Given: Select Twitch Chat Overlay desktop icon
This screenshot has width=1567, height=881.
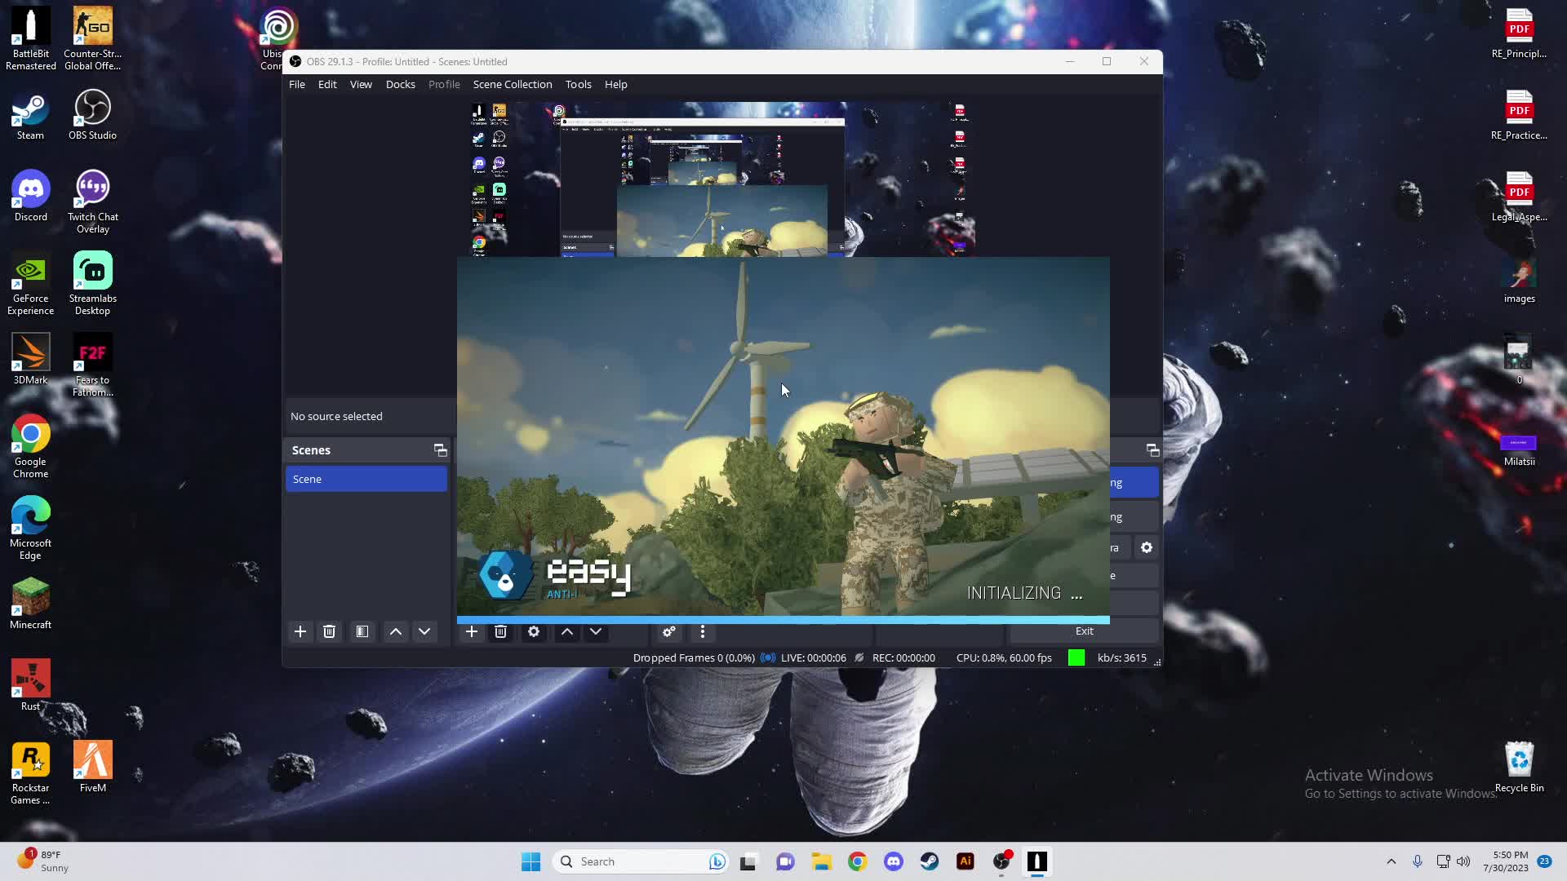Looking at the screenshot, I should [x=92, y=202].
